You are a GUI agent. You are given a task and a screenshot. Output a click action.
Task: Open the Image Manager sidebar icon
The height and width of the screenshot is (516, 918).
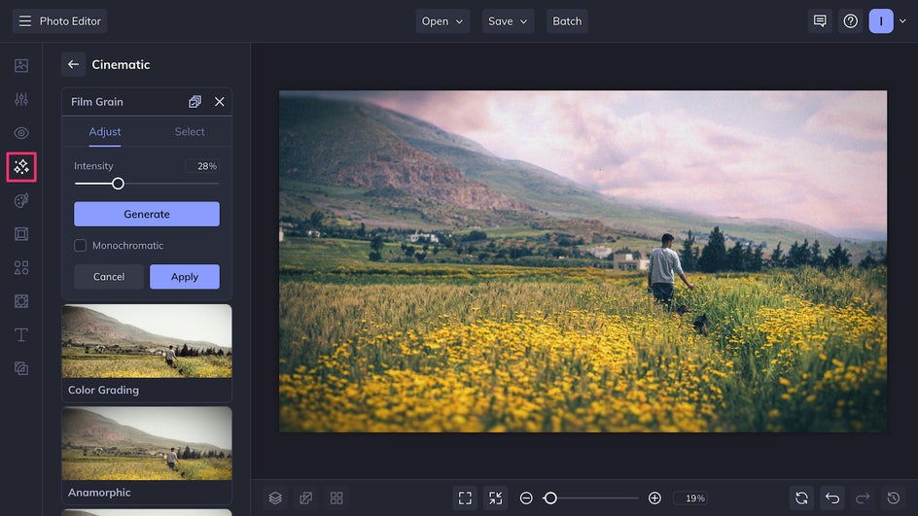(21, 65)
